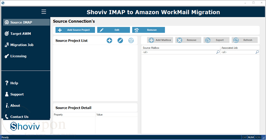The width and height of the screenshot is (266, 140).
Task: Click round trash icon in Source Project List
Action: coord(131,40)
